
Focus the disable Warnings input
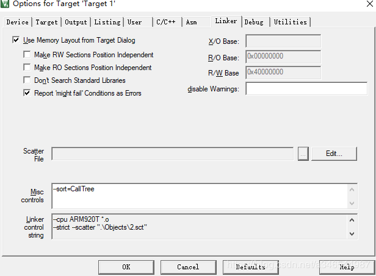click(x=306, y=88)
